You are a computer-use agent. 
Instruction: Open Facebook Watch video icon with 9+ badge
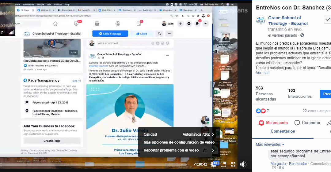coord(76,24)
